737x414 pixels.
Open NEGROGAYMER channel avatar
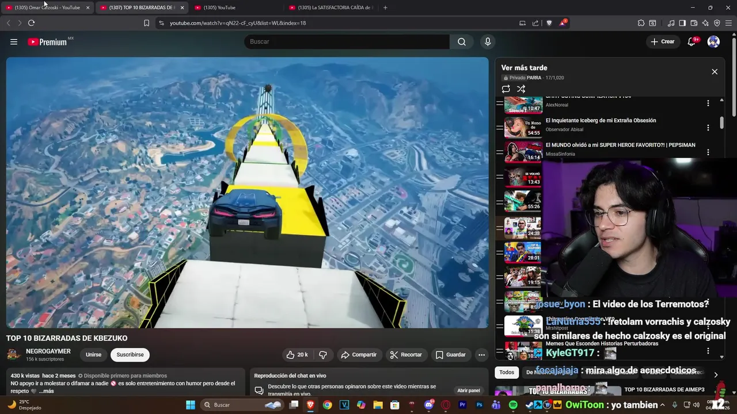[x=14, y=355]
